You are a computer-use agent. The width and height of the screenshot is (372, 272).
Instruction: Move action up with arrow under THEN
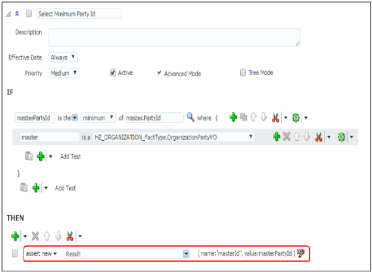point(47,236)
